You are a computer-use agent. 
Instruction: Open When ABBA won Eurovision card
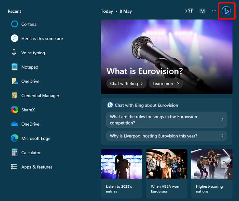[x=167, y=174]
